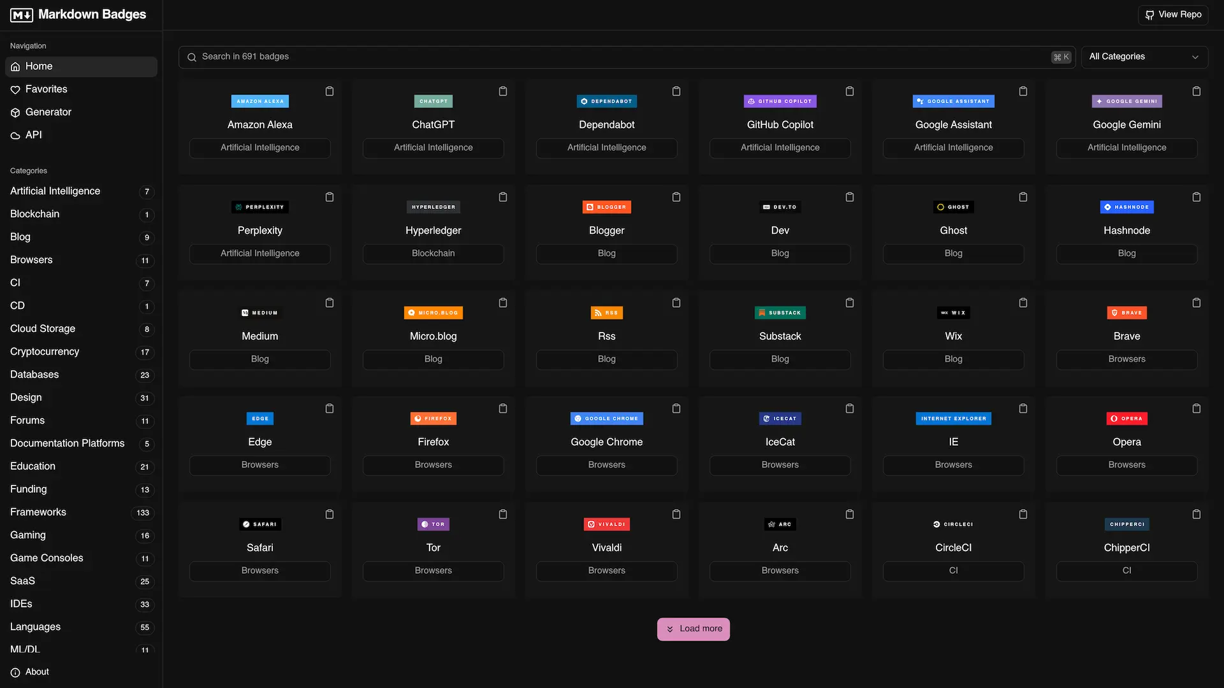This screenshot has width=1224, height=688.
Task: Open Favorites page
Action: pyautogui.click(x=81, y=89)
